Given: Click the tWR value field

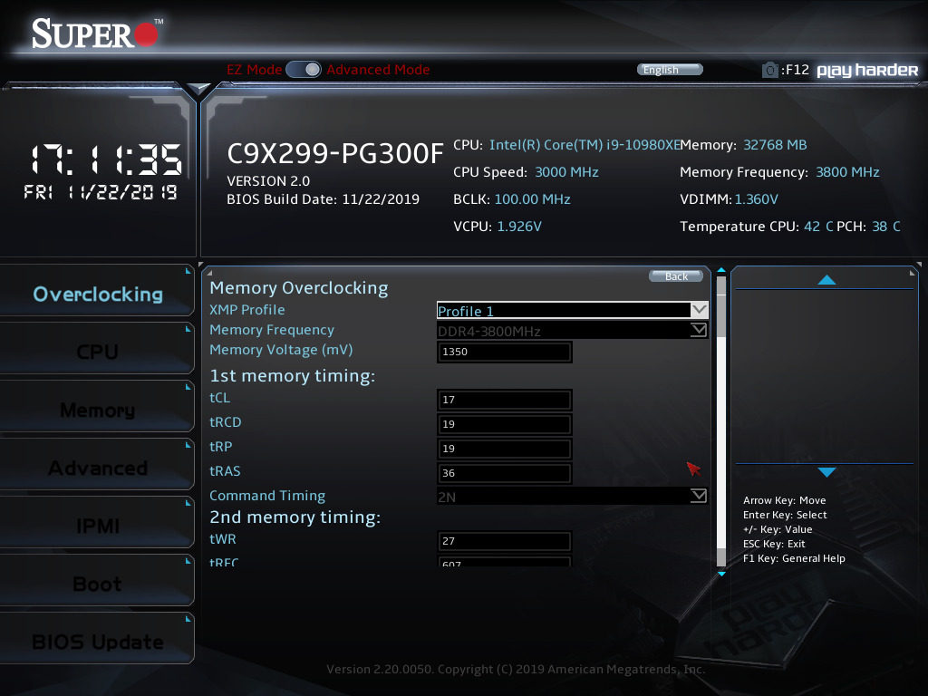Looking at the screenshot, I should [504, 541].
